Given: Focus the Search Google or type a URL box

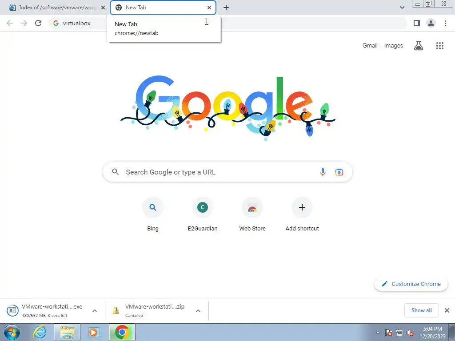Looking at the screenshot, I should [x=227, y=172].
